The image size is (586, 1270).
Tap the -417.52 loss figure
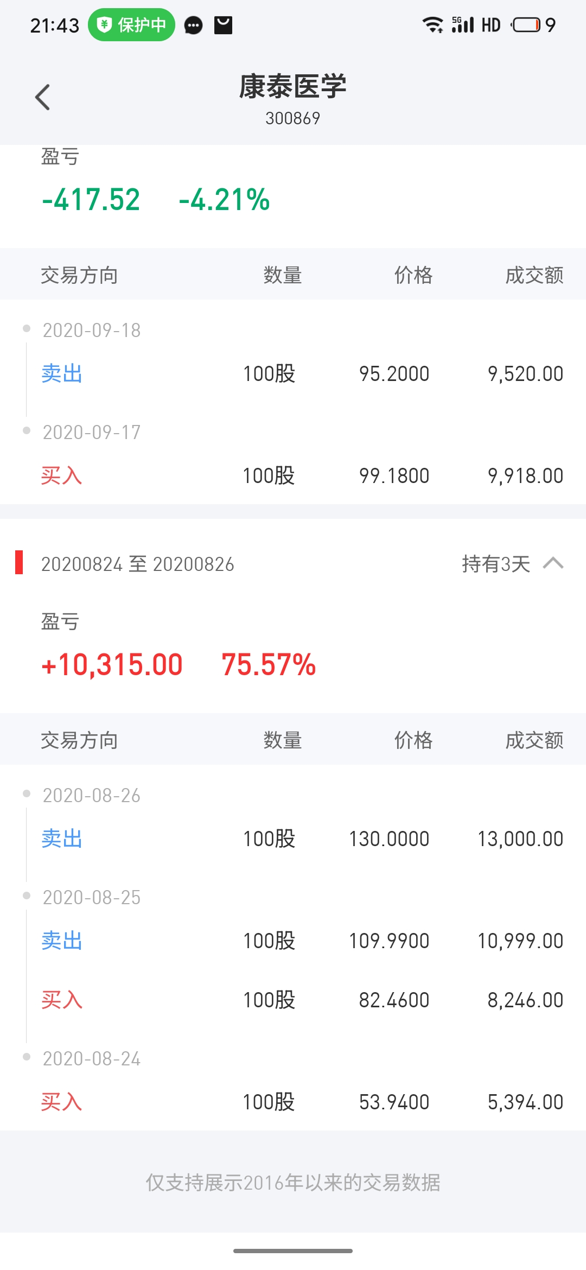coord(91,200)
